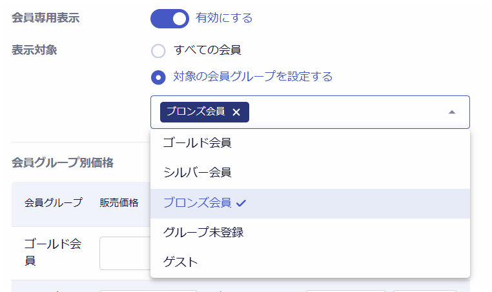Image resolution: width=492 pixels, height=292 pixels.
Task: Click the 販売価格 column header
Action: pos(119,203)
